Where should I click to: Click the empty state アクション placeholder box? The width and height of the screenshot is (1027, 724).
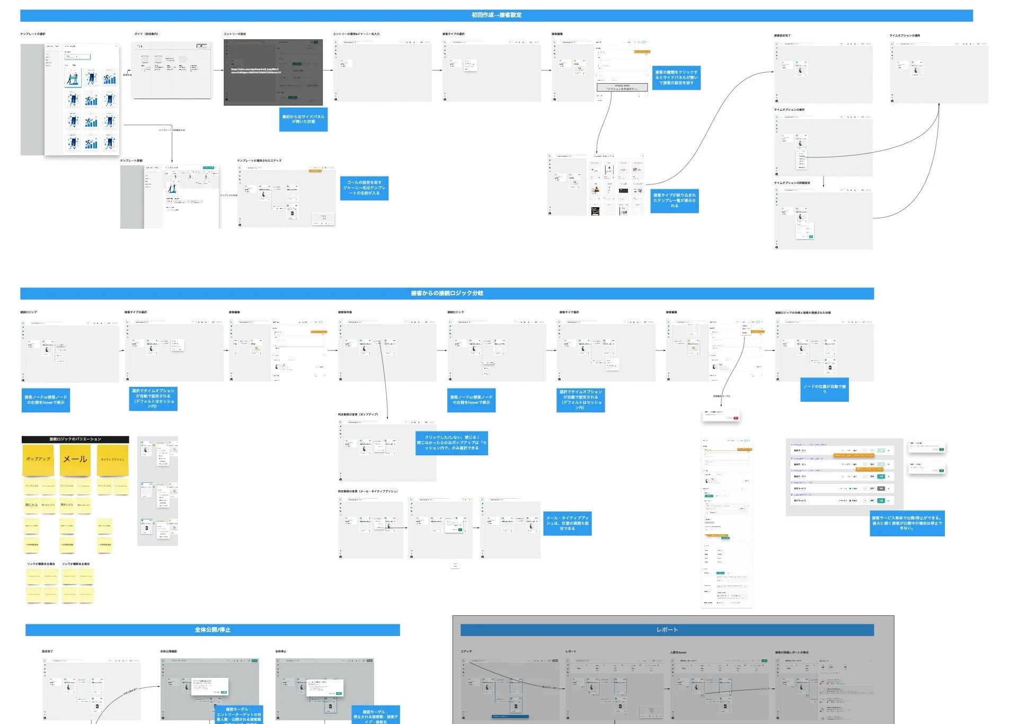622,87
